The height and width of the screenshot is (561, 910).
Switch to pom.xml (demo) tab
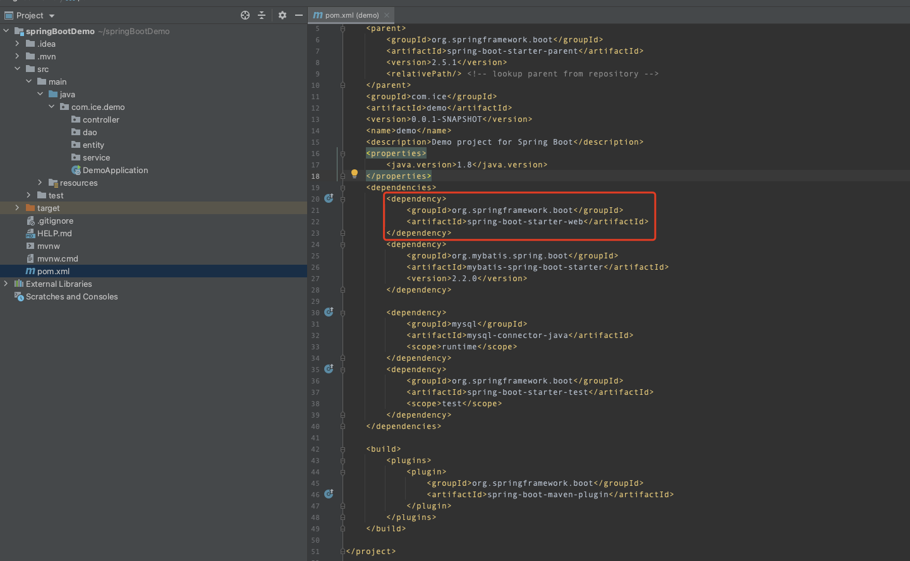tap(352, 15)
